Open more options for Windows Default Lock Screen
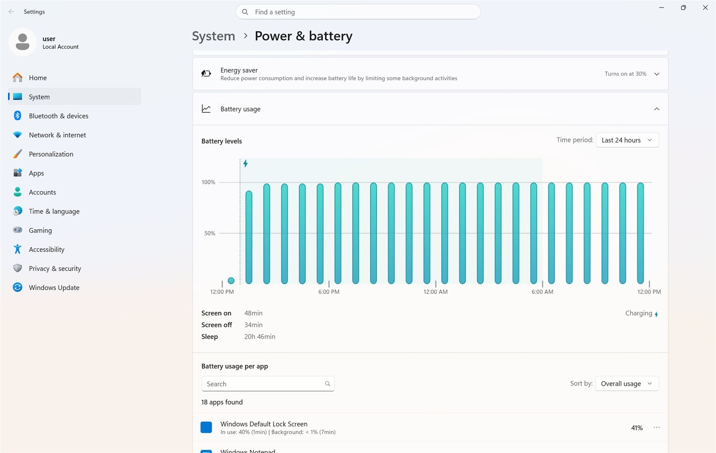 (656, 427)
